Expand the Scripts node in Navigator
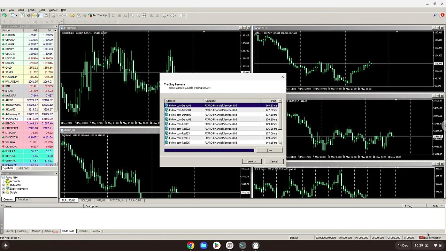The image size is (446, 251). coord(3,192)
